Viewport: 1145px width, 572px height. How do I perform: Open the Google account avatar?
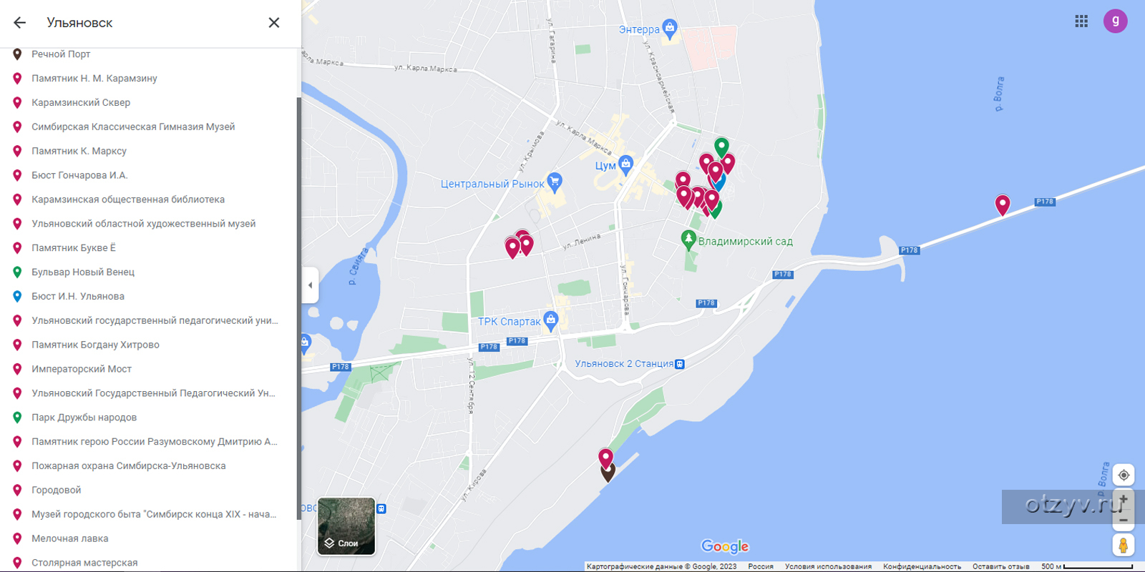coord(1115,21)
